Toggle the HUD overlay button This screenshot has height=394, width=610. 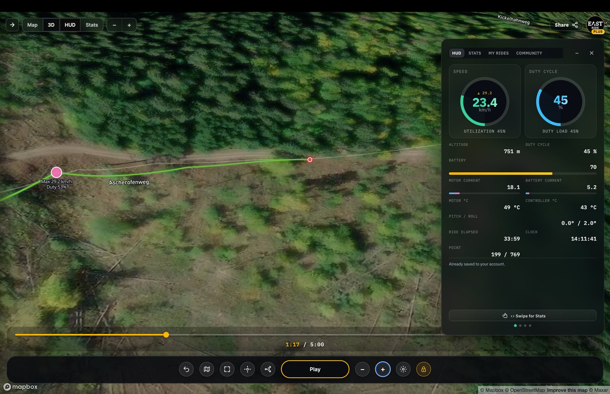70,25
